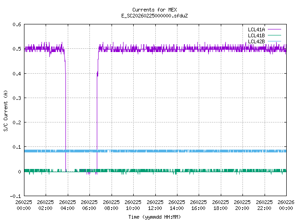Select the LCL41B legend entry text
Image resolution: width=295 pixels, height=221 pixels.
(x=256, y=35)
